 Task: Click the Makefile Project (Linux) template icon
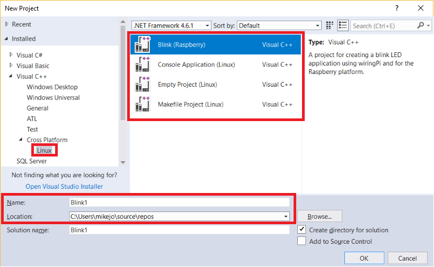(x=142, y=104)
